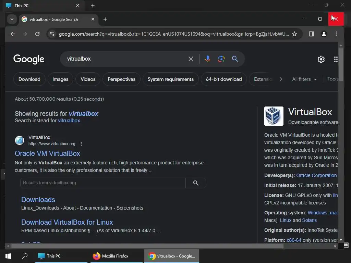Select System requirements chip
This screenshot has height=263, width=351.
(171, 79)
